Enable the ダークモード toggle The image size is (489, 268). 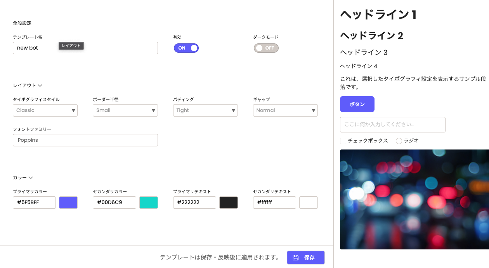click(266, 48)
